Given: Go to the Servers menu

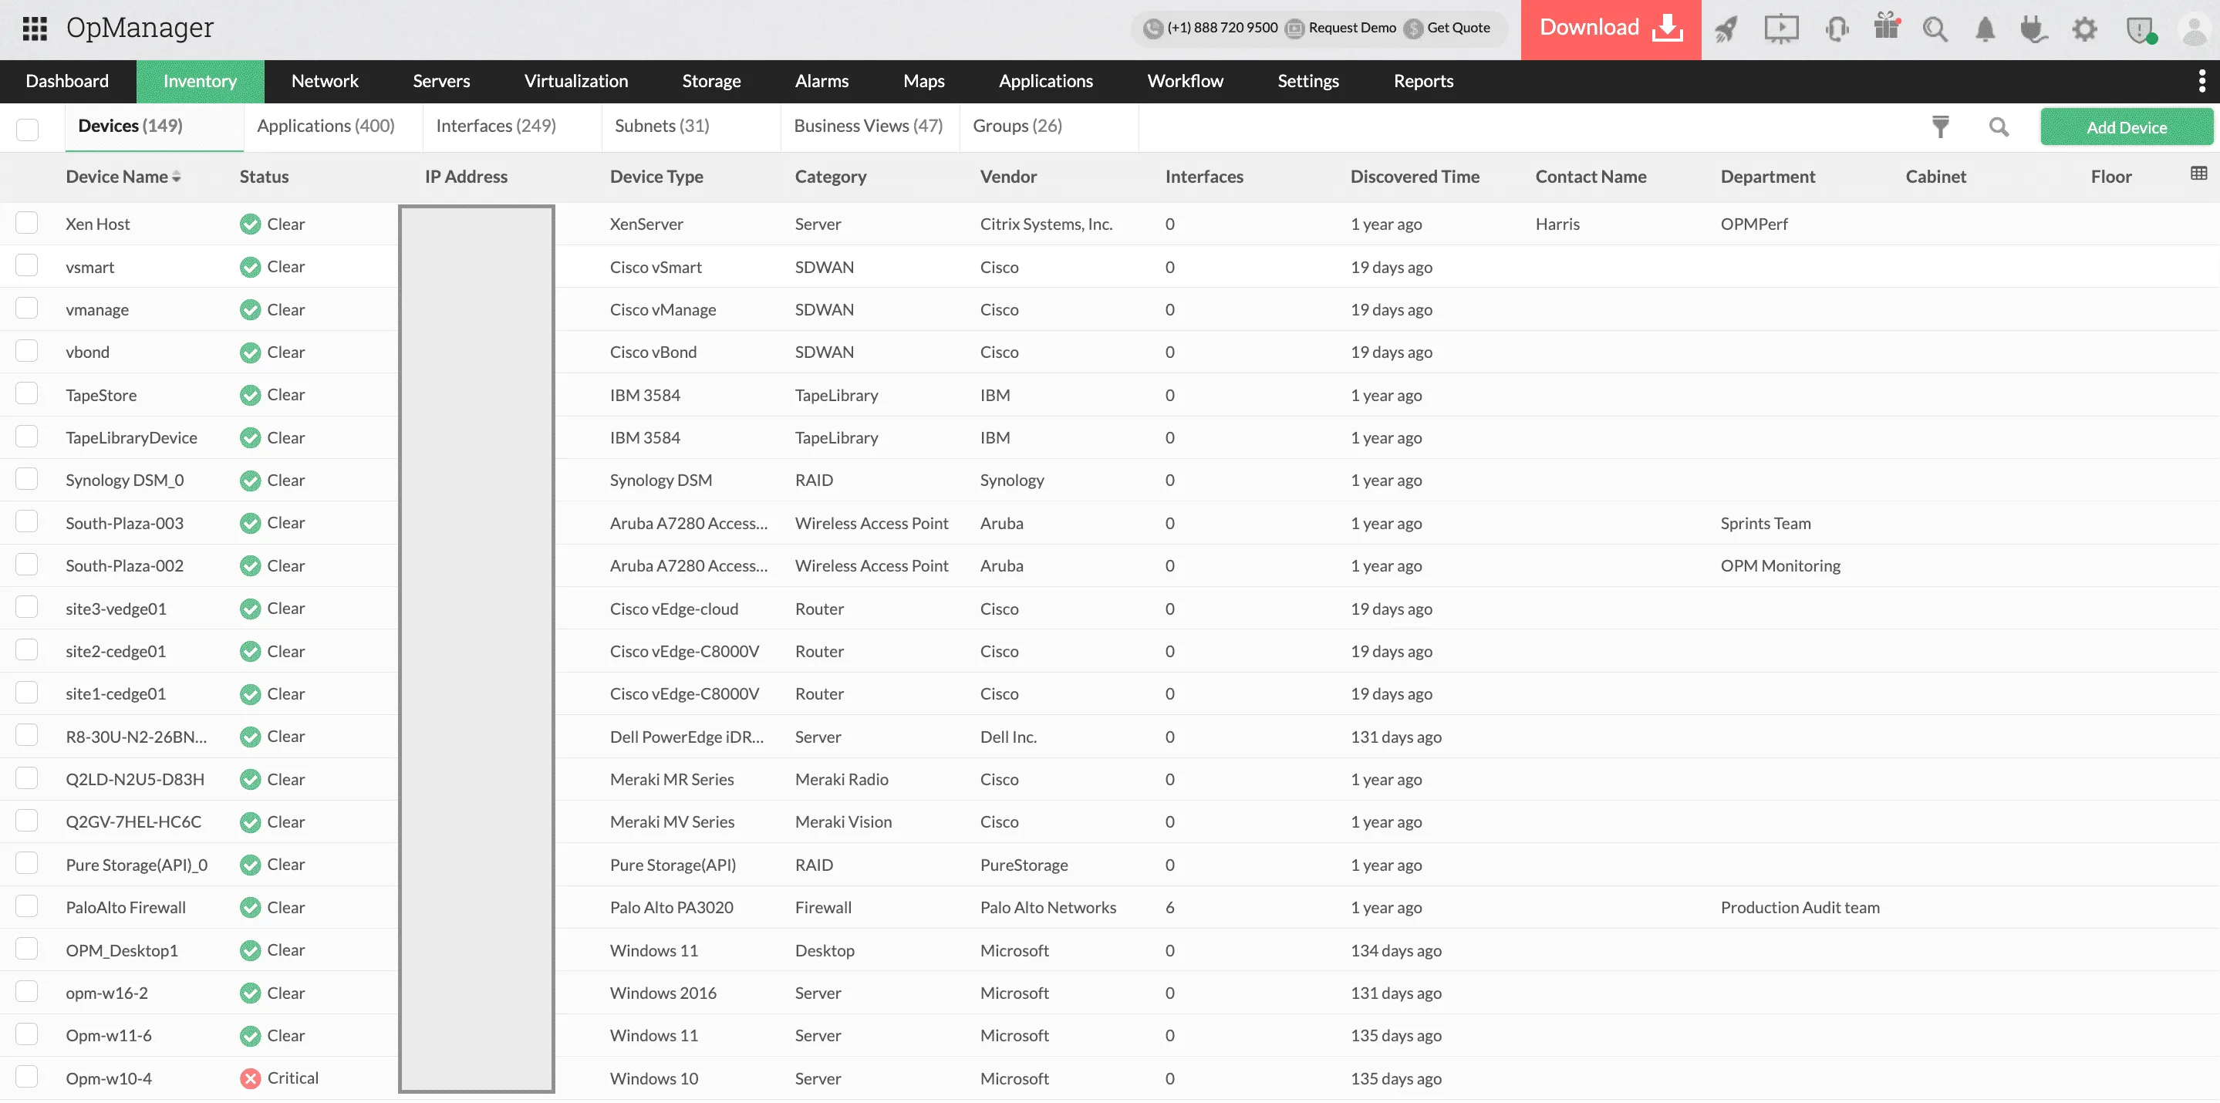Looking at the screenshot, I should 441,81.
